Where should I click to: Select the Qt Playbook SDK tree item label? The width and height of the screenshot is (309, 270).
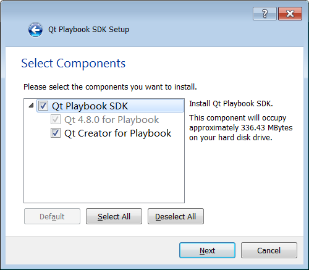click(x=90, y=106)
